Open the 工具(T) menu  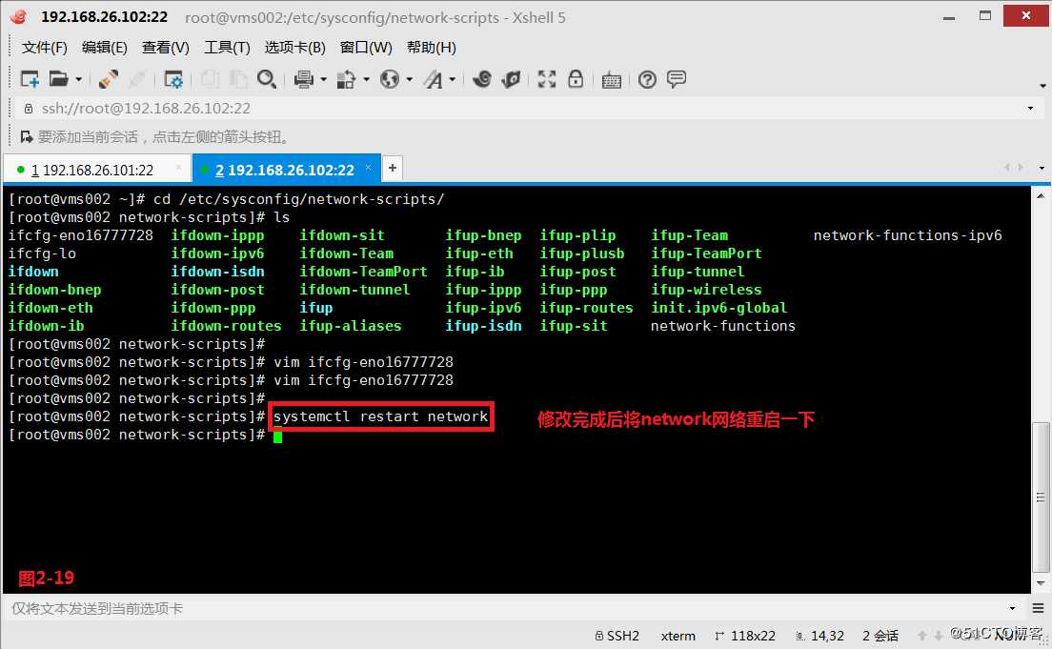click(x=227, y=48)
